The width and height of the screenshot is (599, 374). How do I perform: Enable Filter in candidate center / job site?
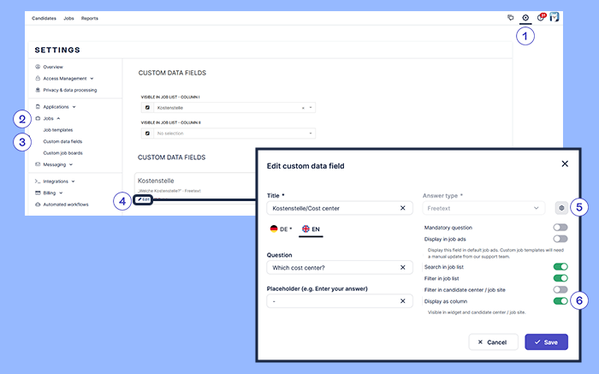(560, 289)
